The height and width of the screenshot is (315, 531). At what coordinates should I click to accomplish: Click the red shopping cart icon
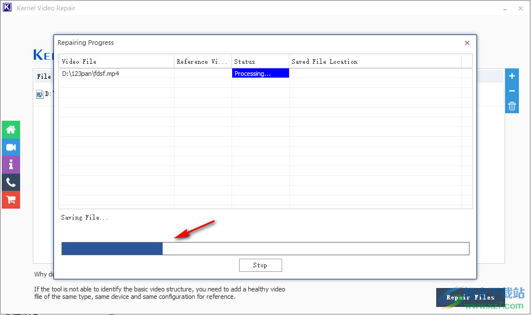(x=10, y=199)
